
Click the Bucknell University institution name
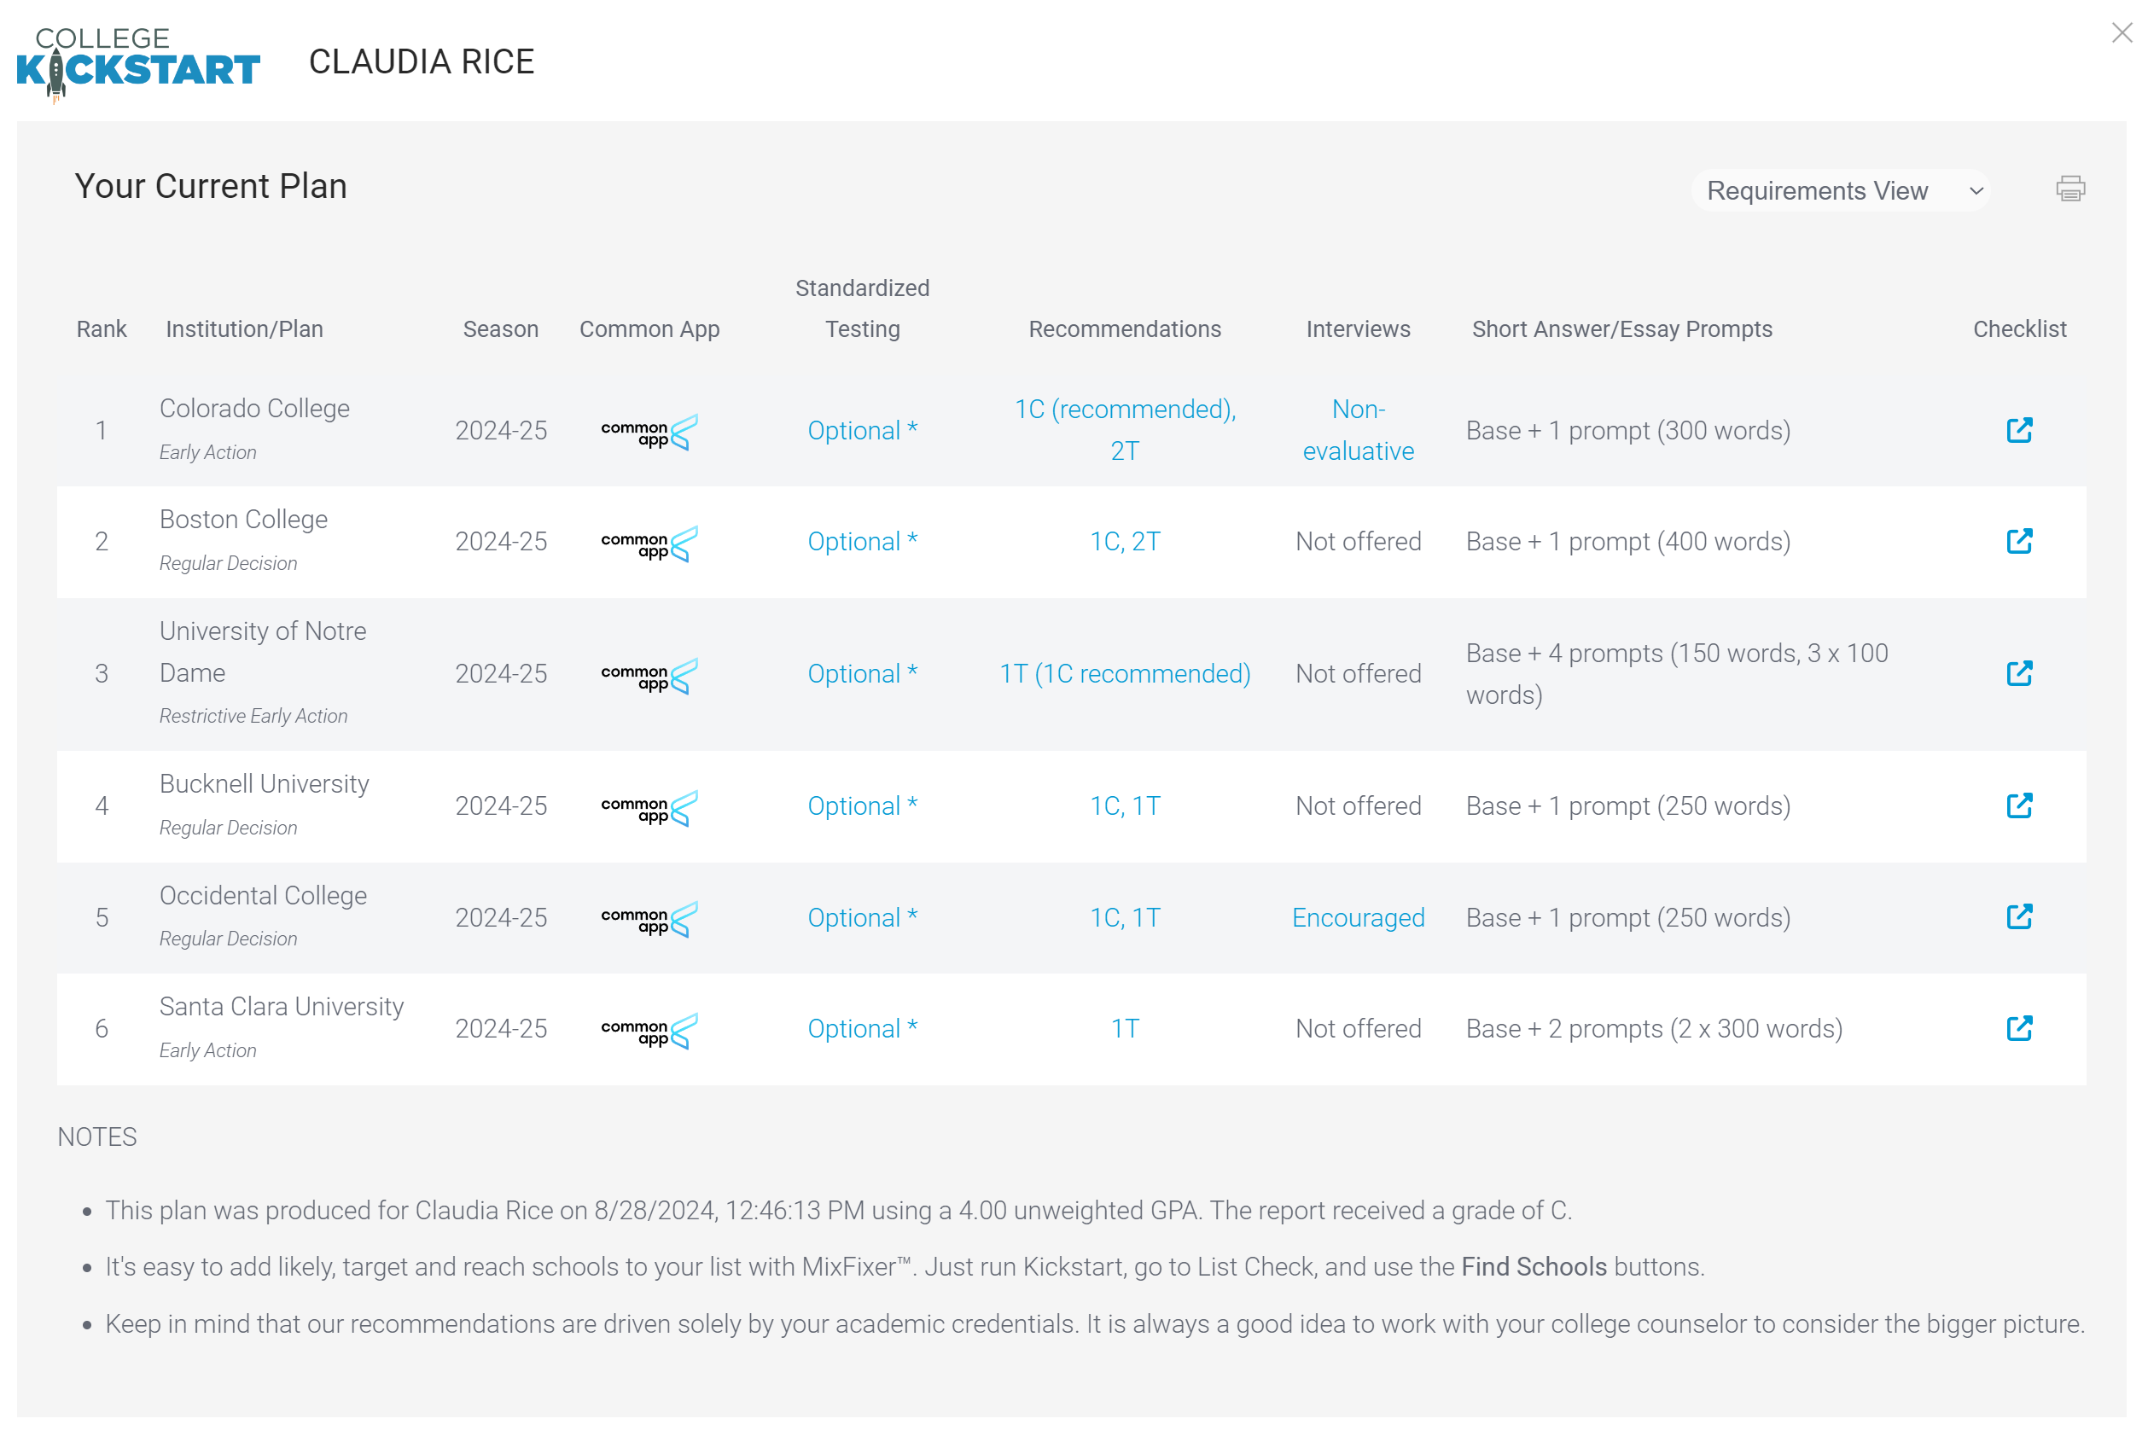point(265,784)
